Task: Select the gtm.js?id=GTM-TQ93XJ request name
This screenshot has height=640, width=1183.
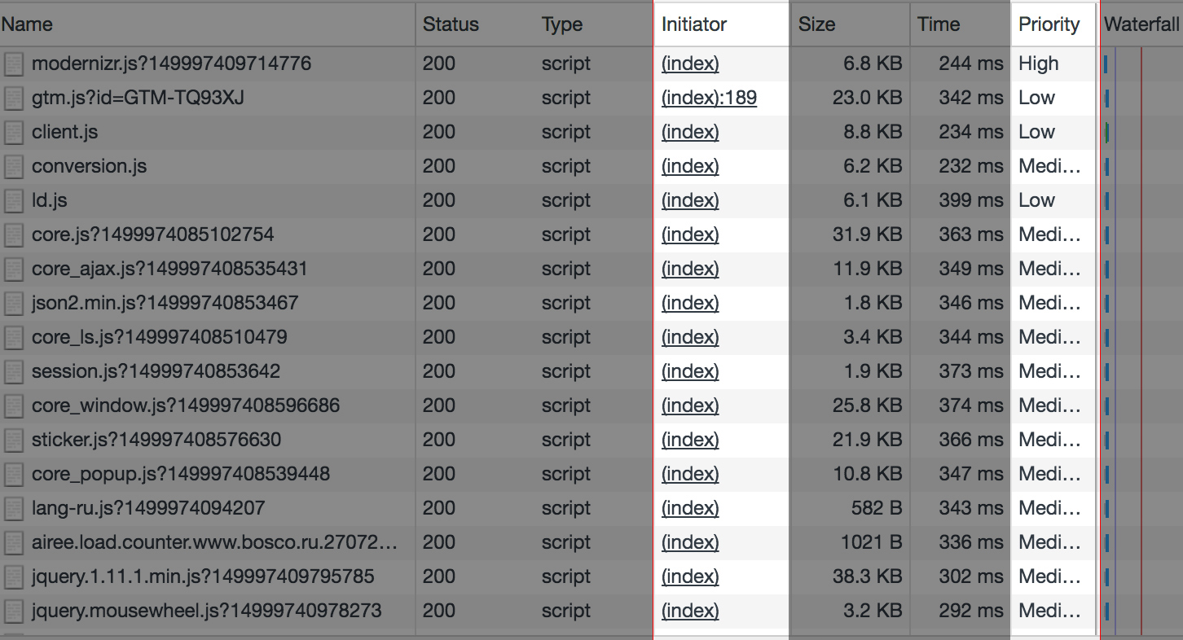Action: [138, 98]
